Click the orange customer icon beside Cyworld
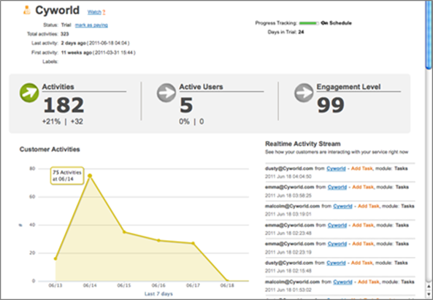The height and width of the screenshot is (300, 433). click(x=26, y=10)
